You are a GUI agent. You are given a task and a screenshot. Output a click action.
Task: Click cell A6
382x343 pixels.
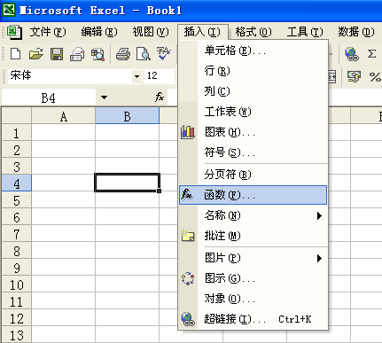pos(64,217)
